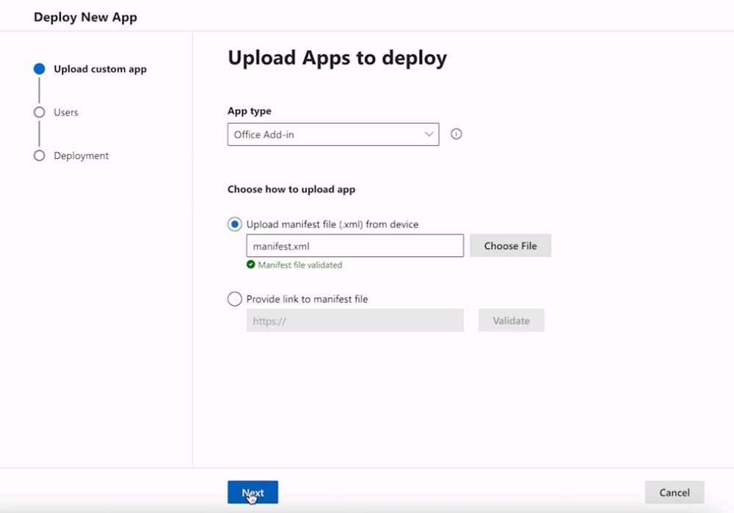Click the manifest.xml file name field
Image resolution: width=734 pixels, height=513 pixels.
[x=355, y=246]
